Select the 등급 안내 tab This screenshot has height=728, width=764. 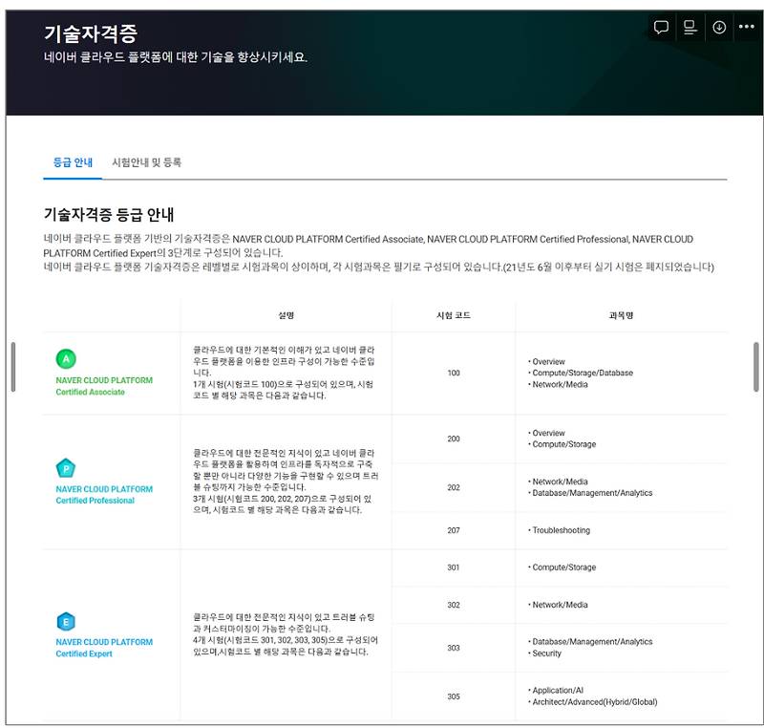click(71, 162)
